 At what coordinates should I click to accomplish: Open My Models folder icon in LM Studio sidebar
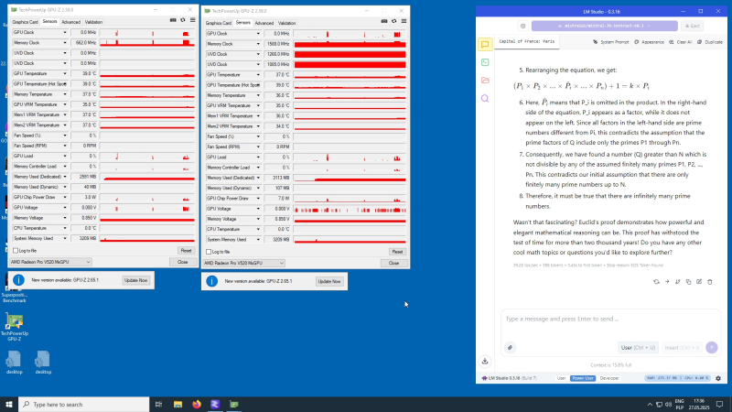485,81
